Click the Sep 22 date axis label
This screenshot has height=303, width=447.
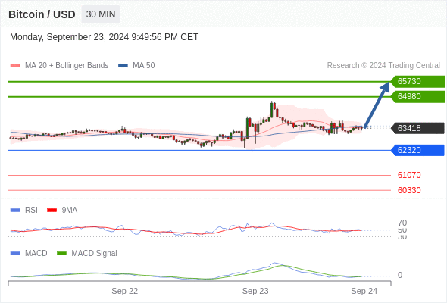pos(124,291)
